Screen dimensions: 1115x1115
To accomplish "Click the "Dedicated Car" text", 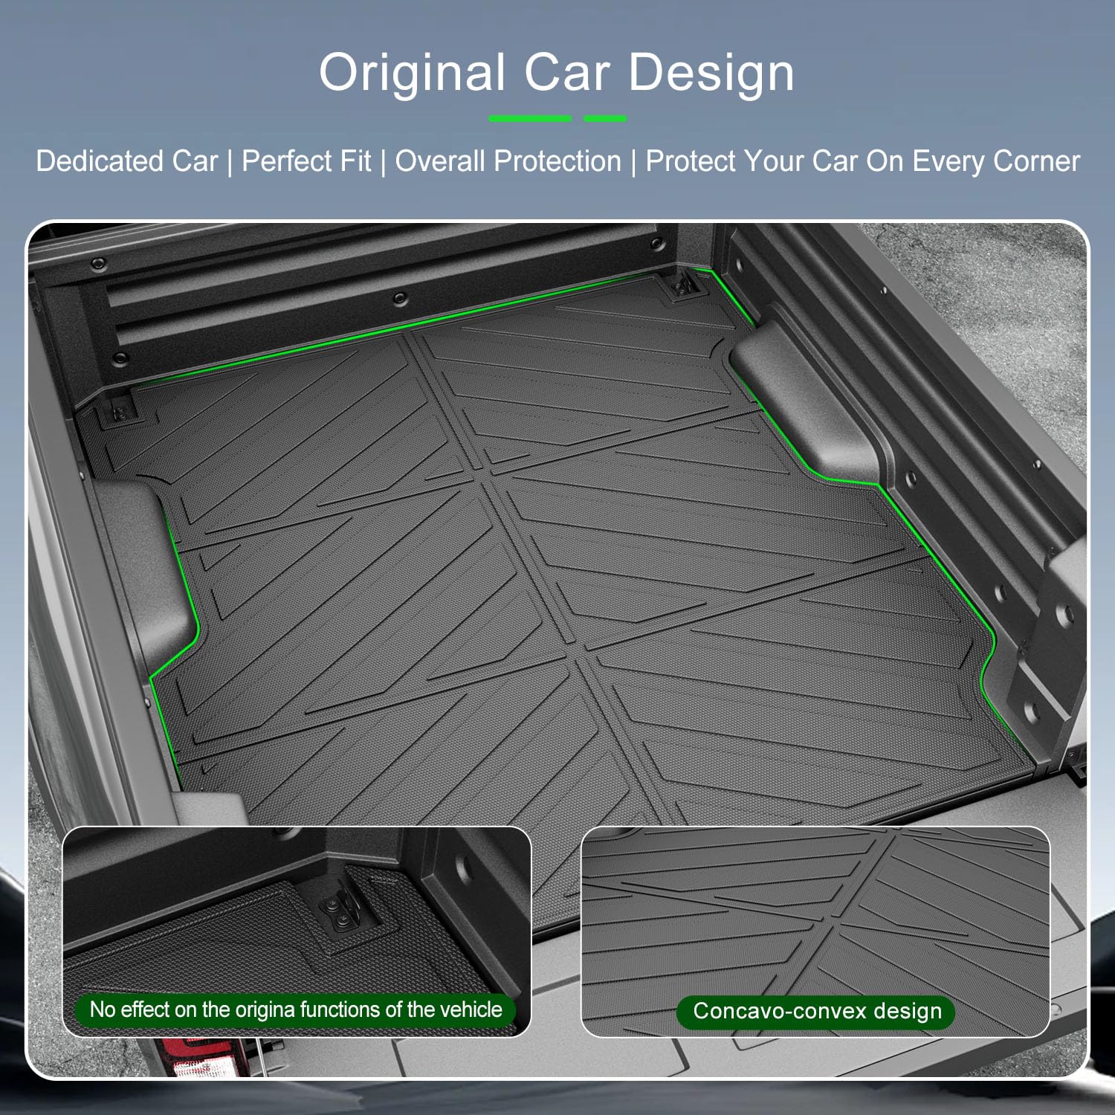I will pyautogui.click(x=126, y=161).
